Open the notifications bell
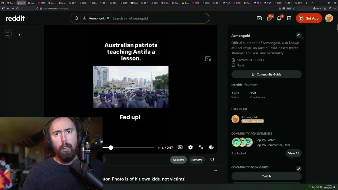 pos(279,18)
